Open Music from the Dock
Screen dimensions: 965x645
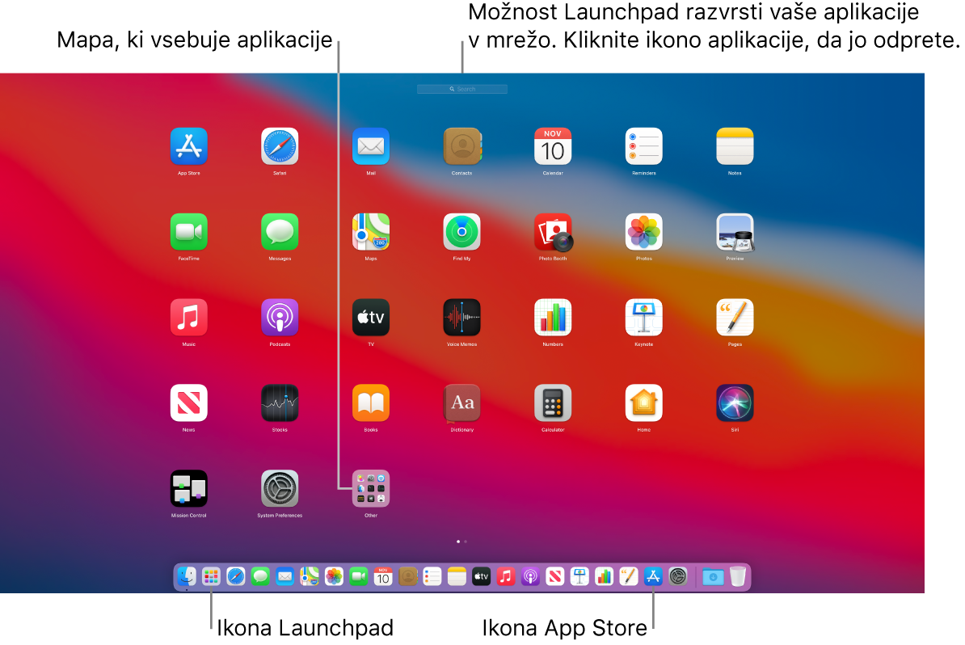point(506,576)
